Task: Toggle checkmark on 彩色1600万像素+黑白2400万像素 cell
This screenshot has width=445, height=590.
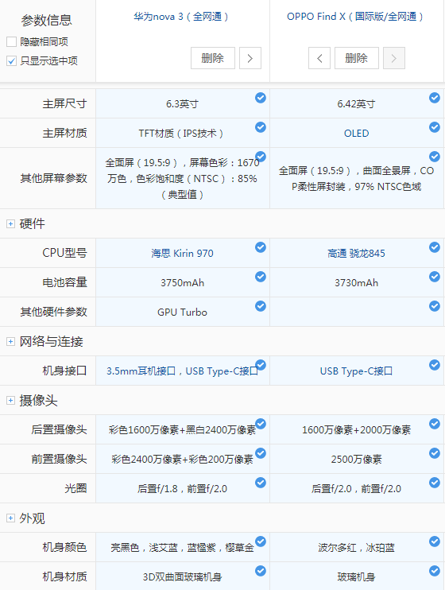Action: [x=261, y=424]
